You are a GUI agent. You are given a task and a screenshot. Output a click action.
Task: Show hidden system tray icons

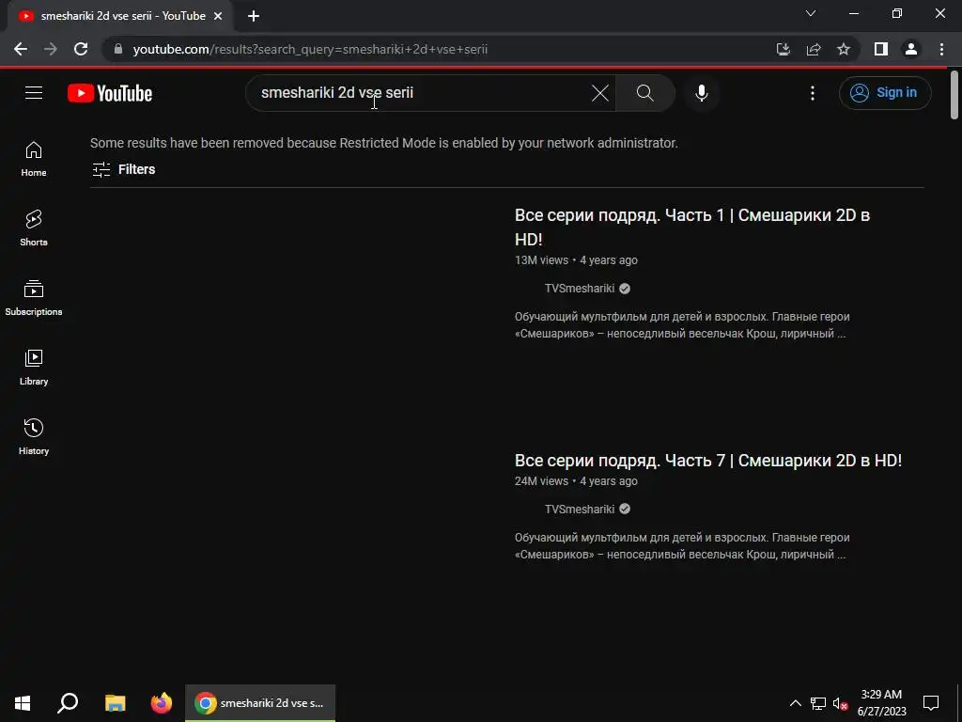(x=795, y=703)
